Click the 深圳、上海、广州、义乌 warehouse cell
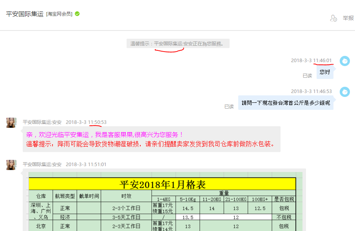 [x=41, y=211]
